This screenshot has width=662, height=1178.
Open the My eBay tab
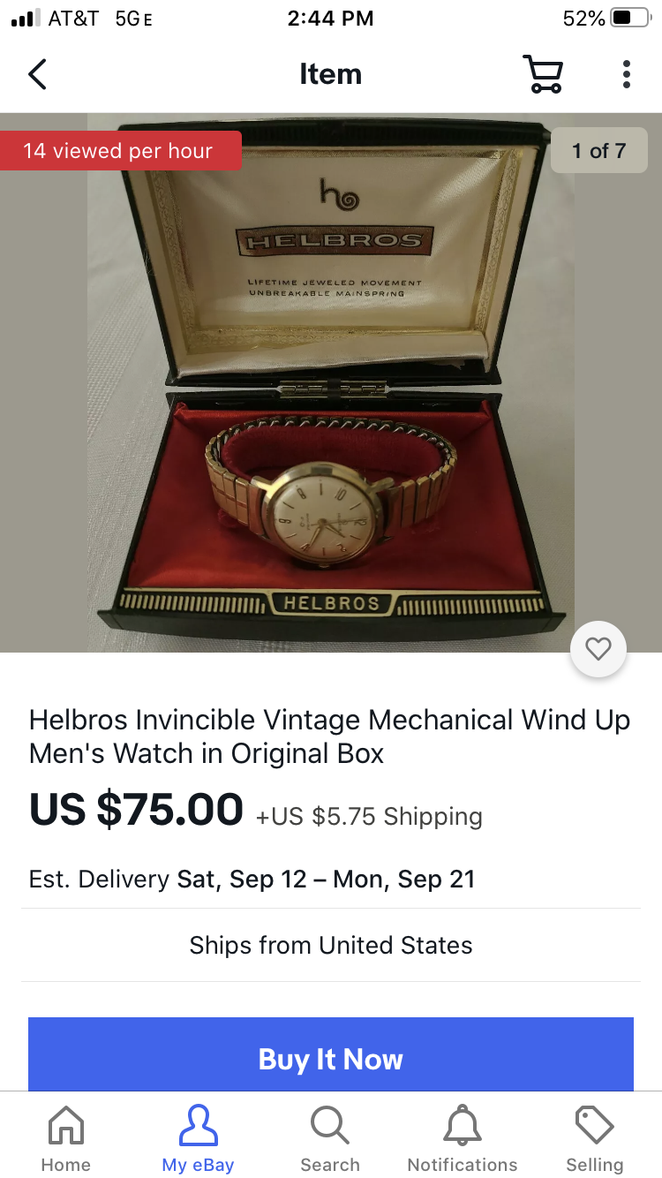click(198, 1139)
